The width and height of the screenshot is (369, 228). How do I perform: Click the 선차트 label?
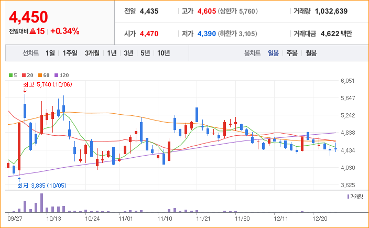point(30,53)
